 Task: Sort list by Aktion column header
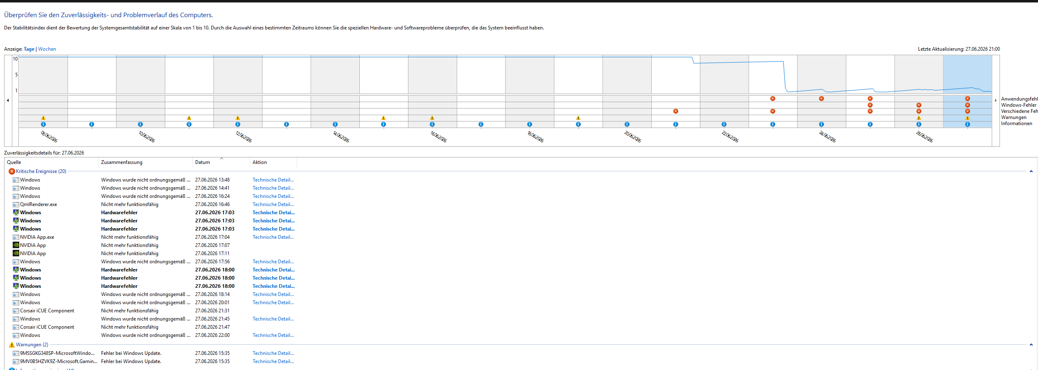click(x=273, y=162)
